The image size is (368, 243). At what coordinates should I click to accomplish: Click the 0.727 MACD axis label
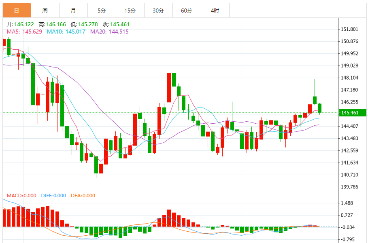click(x=347, y=215)
